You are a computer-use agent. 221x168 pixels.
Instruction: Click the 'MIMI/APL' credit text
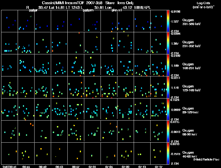pos(143,8)
